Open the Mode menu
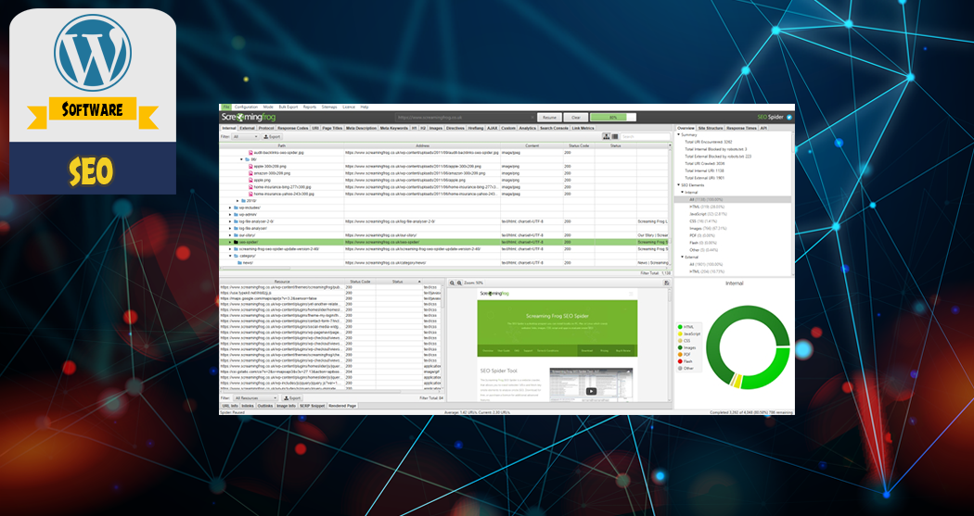This screenshot has width=974, height=516. [268, 107]
